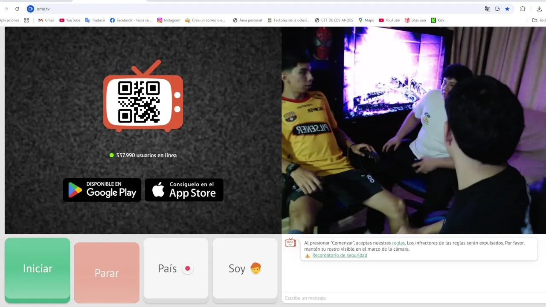The width and height of the screenshot is (546, 307).
Task: Open the Instagram bookmark
Action: pyautogui.click(x=168, y=20)
